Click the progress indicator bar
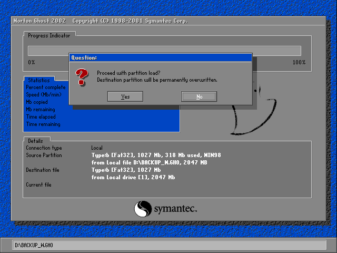Image resolution: width=337 pixels, height=253 pixels. coord(164,51)
